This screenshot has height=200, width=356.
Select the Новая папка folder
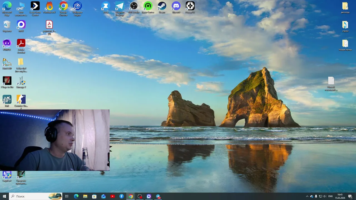[345, 45]
